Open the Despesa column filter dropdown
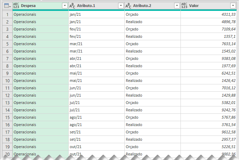Image resolution: width=239 pixels, height=160 pixels. [x=64, y=6]
